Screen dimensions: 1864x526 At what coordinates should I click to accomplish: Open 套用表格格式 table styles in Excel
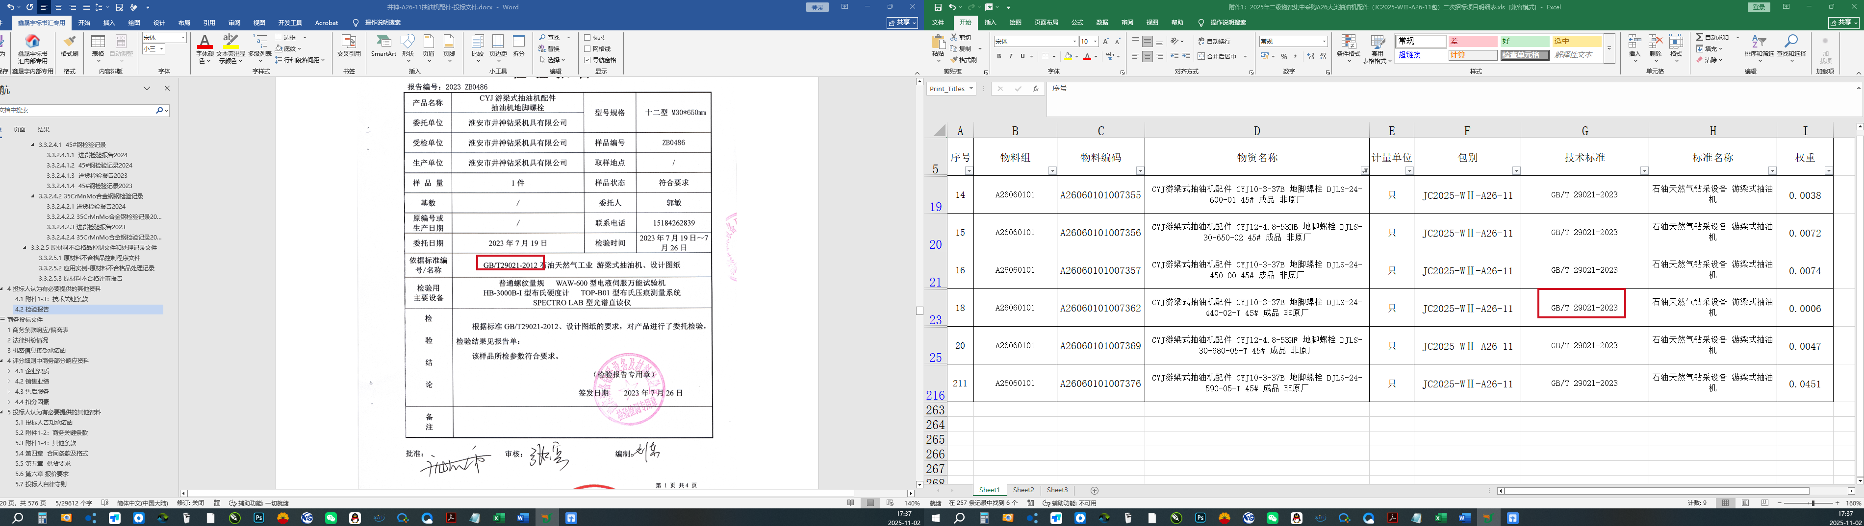(x=1377, y=49)
